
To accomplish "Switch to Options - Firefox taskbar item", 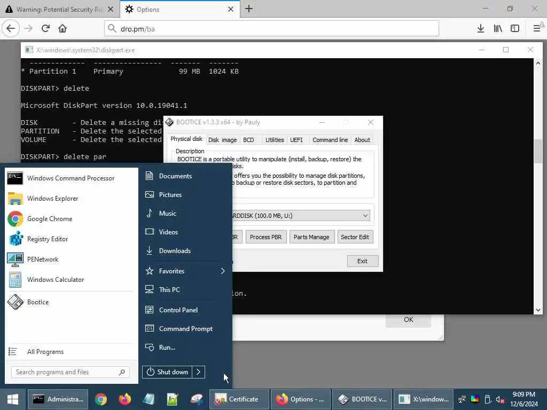I will coord(300,399).
